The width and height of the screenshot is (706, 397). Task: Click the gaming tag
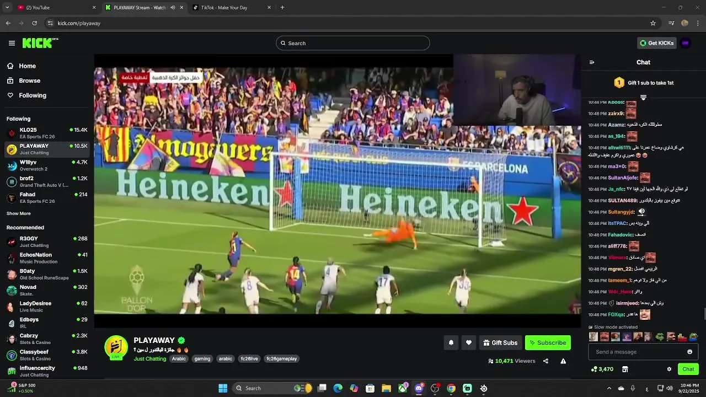pos(202,359)
